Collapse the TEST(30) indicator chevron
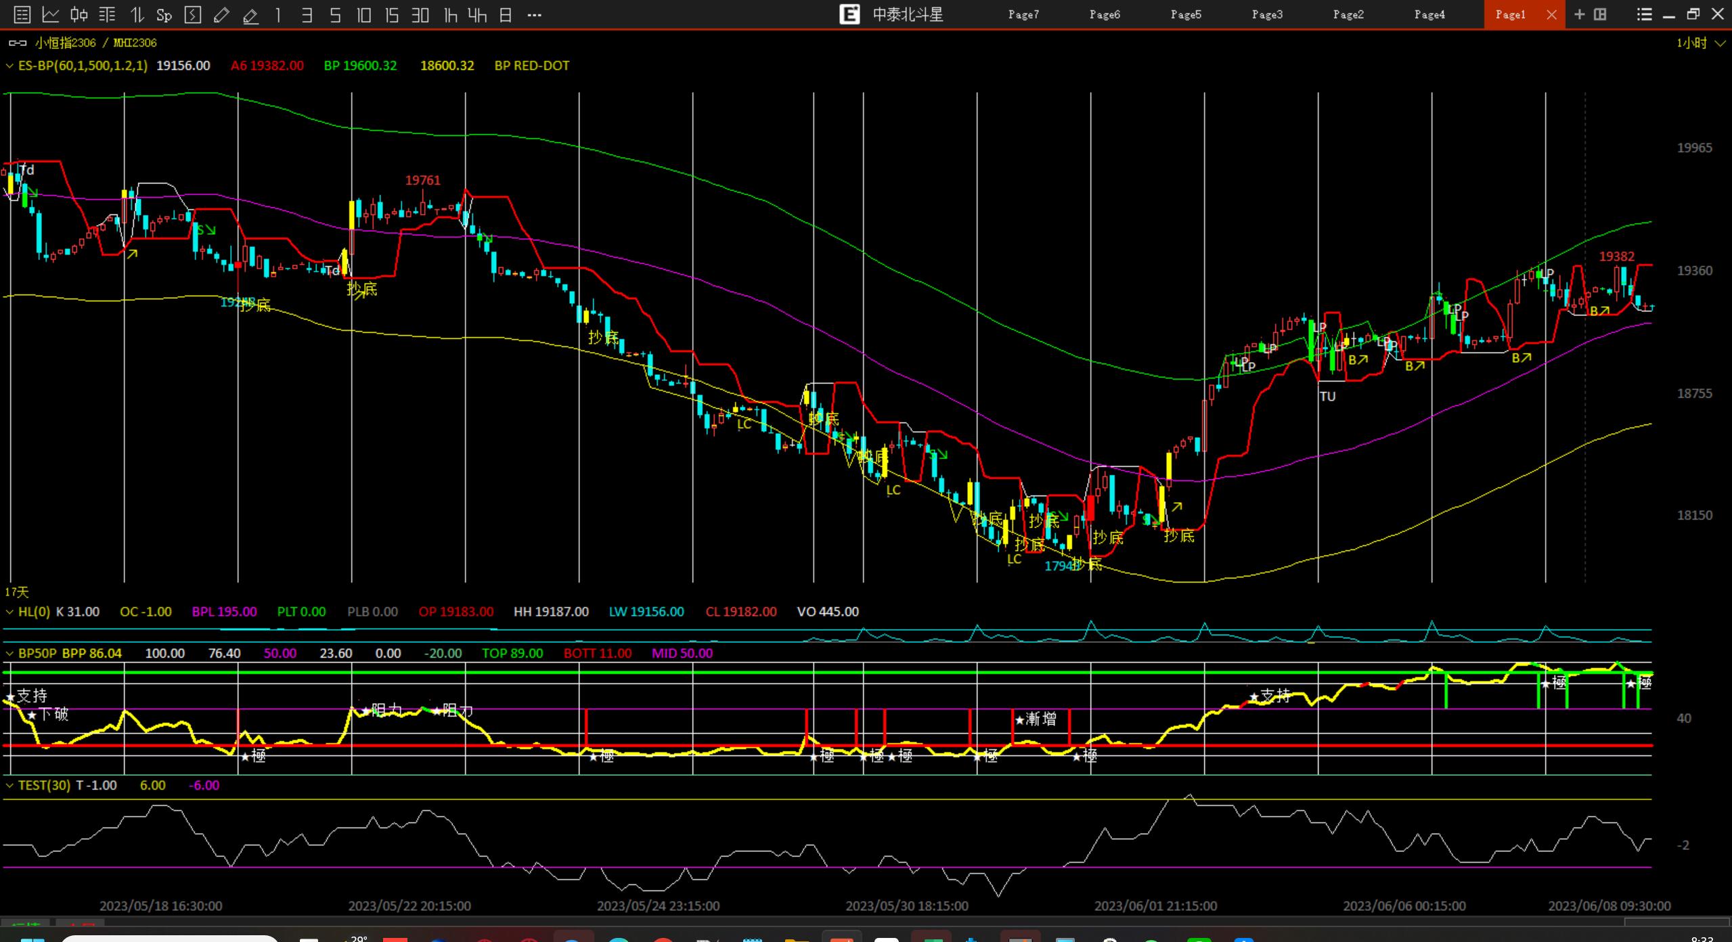1732x942 pixels. tap(9, 786)
